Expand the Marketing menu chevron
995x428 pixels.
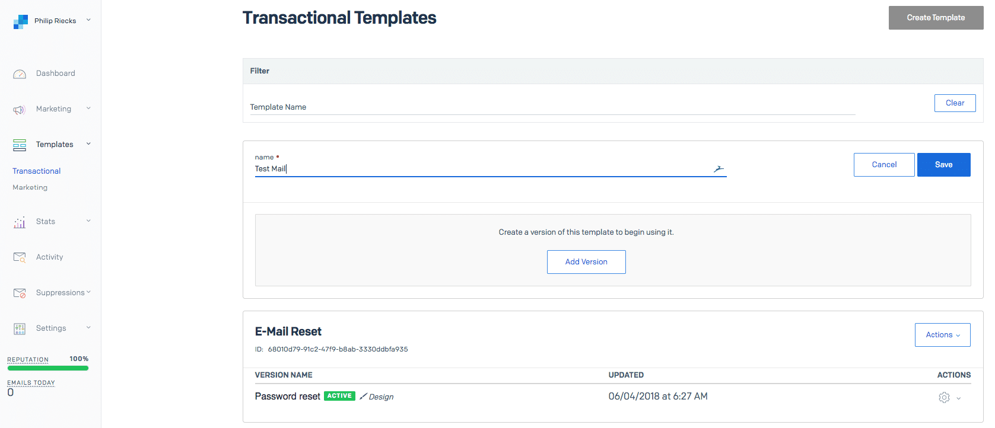point(88,108)
